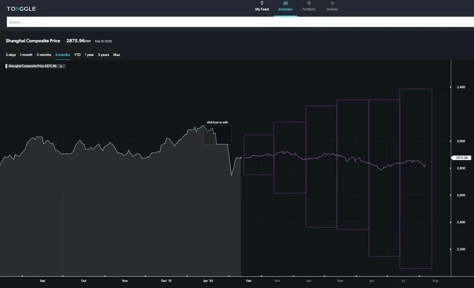Select the 3 months time range
This screenshot has height=288, width=474.
[x=44, y=55]
